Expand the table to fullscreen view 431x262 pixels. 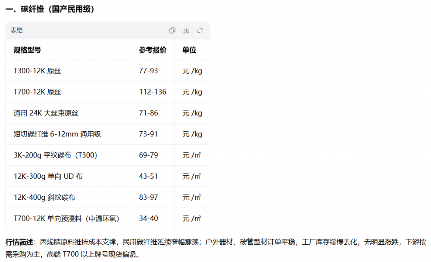tap(200, 30)
